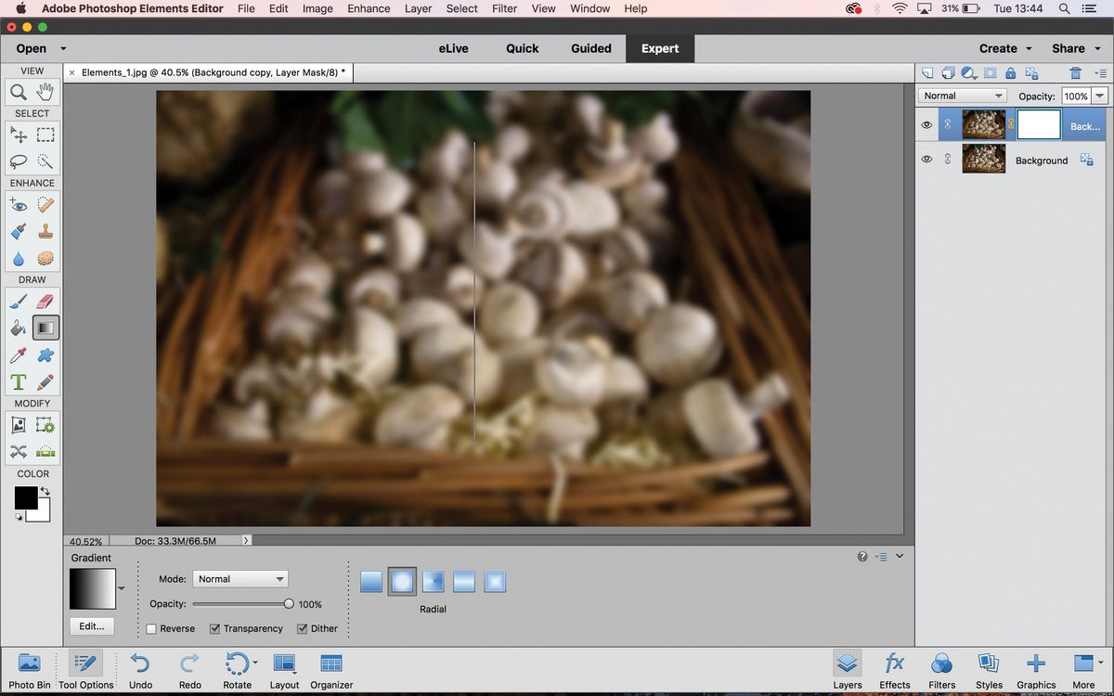Select the Paint Bucket tool
1114x696 pixels.
pyautogui.click(x=19, y=328)
